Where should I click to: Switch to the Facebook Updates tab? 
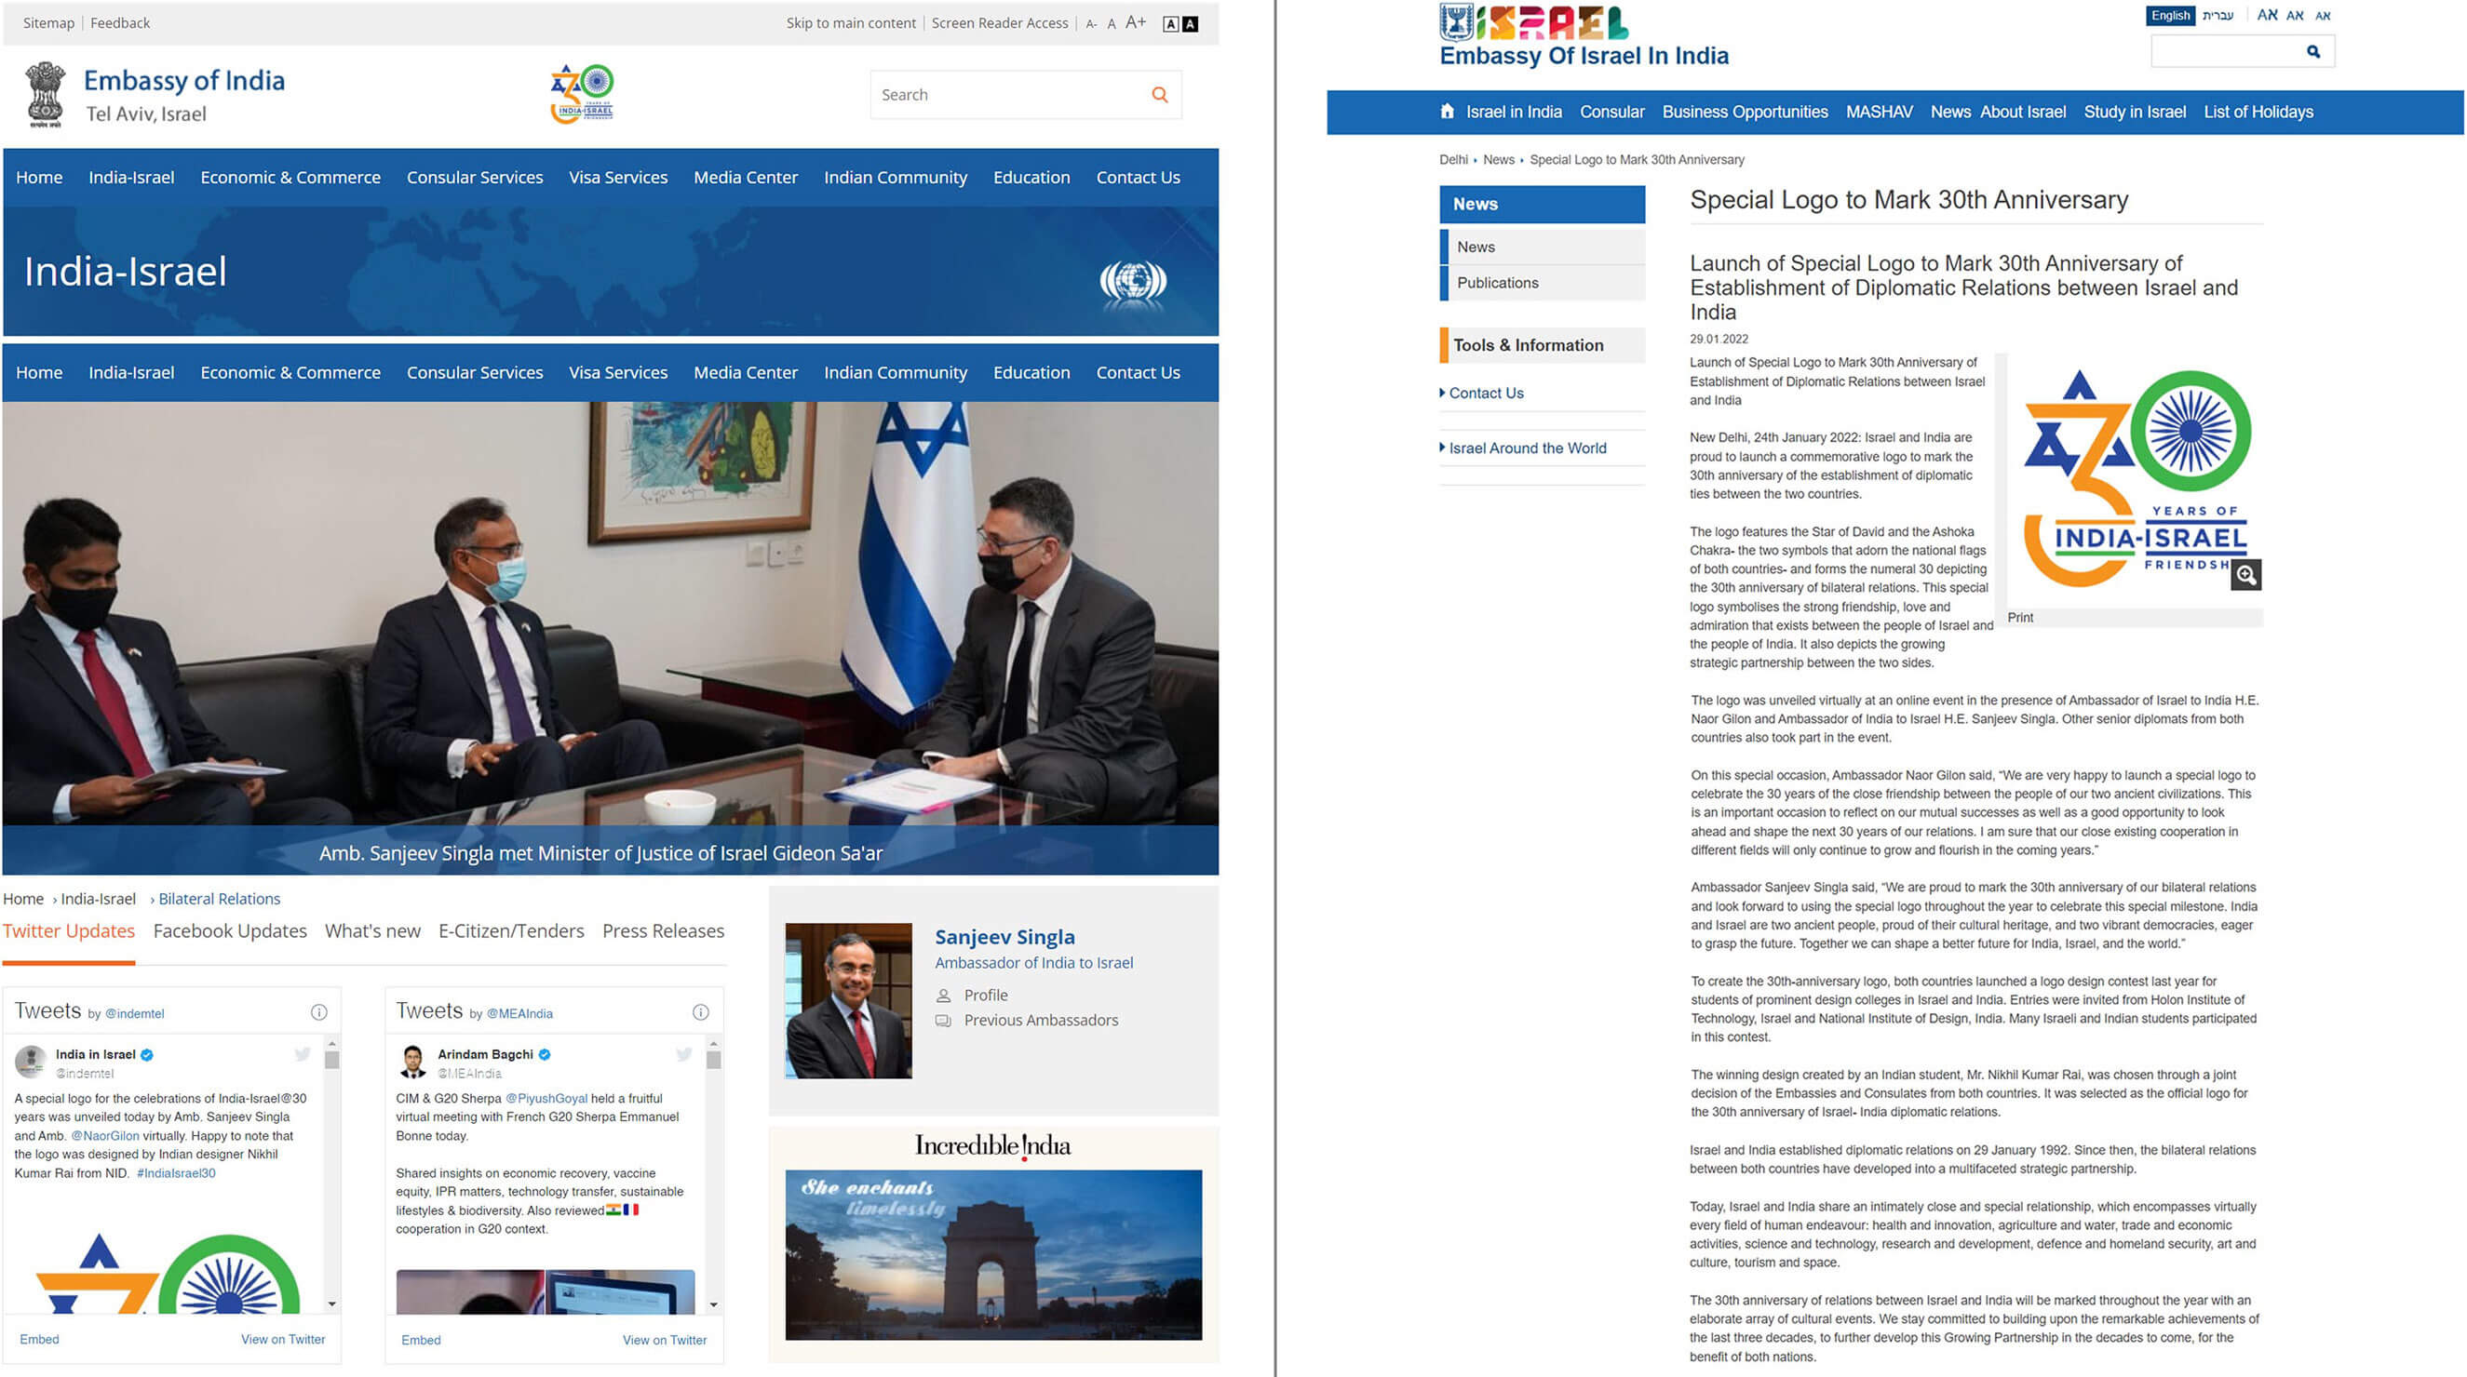[230, 931]
